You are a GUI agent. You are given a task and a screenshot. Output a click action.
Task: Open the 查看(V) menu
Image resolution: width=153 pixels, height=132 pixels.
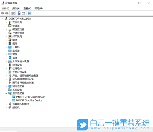(x=27, y=8)
